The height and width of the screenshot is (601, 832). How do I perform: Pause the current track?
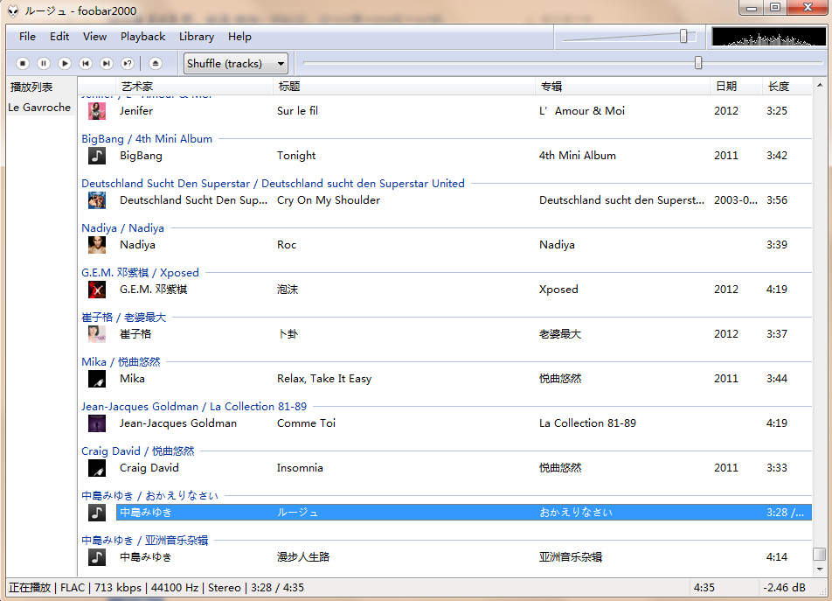coord(44,64)
